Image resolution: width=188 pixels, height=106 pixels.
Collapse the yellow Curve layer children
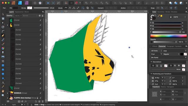pyautogui.click(x=8, y=25)
